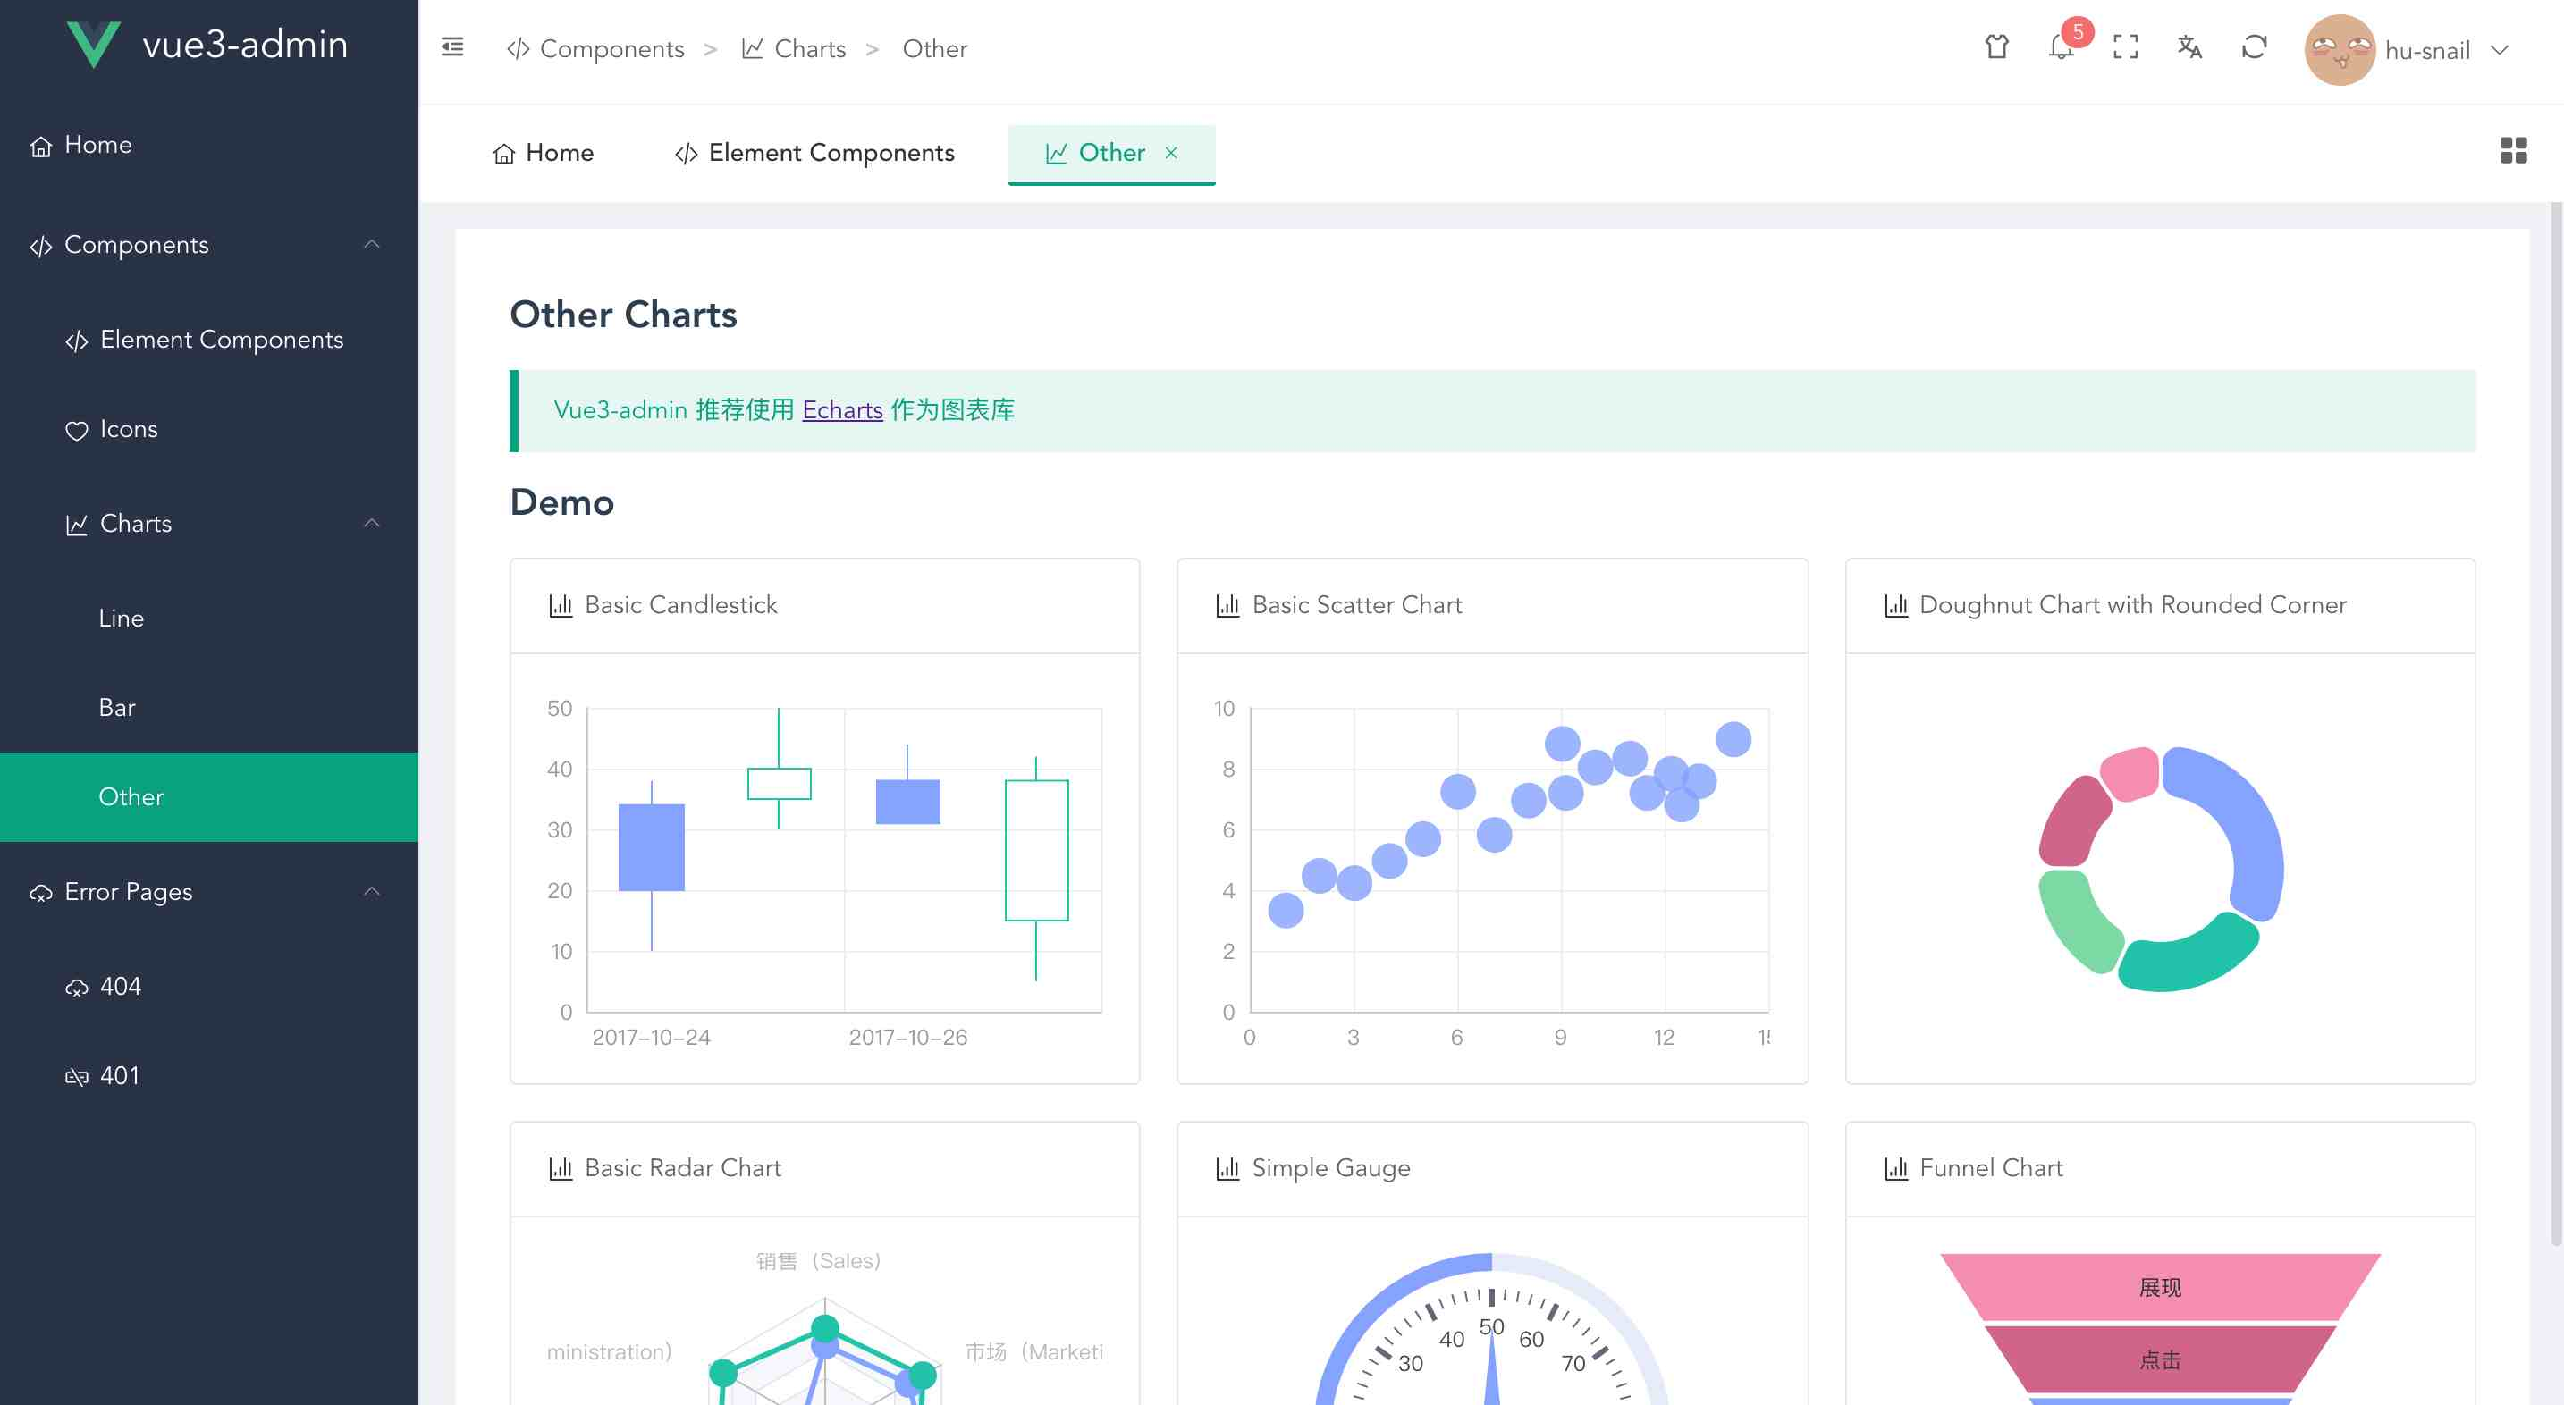The height and width of the screenshot is (1405, 2564).
Task: Click the grid layout icon top-right
Action: click(2512, 150)
